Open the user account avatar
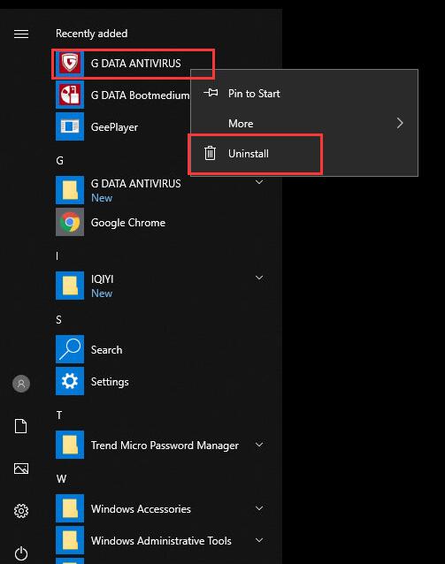Image resolution: width=445 pixels, height=564 pixels. click(21, 384)
